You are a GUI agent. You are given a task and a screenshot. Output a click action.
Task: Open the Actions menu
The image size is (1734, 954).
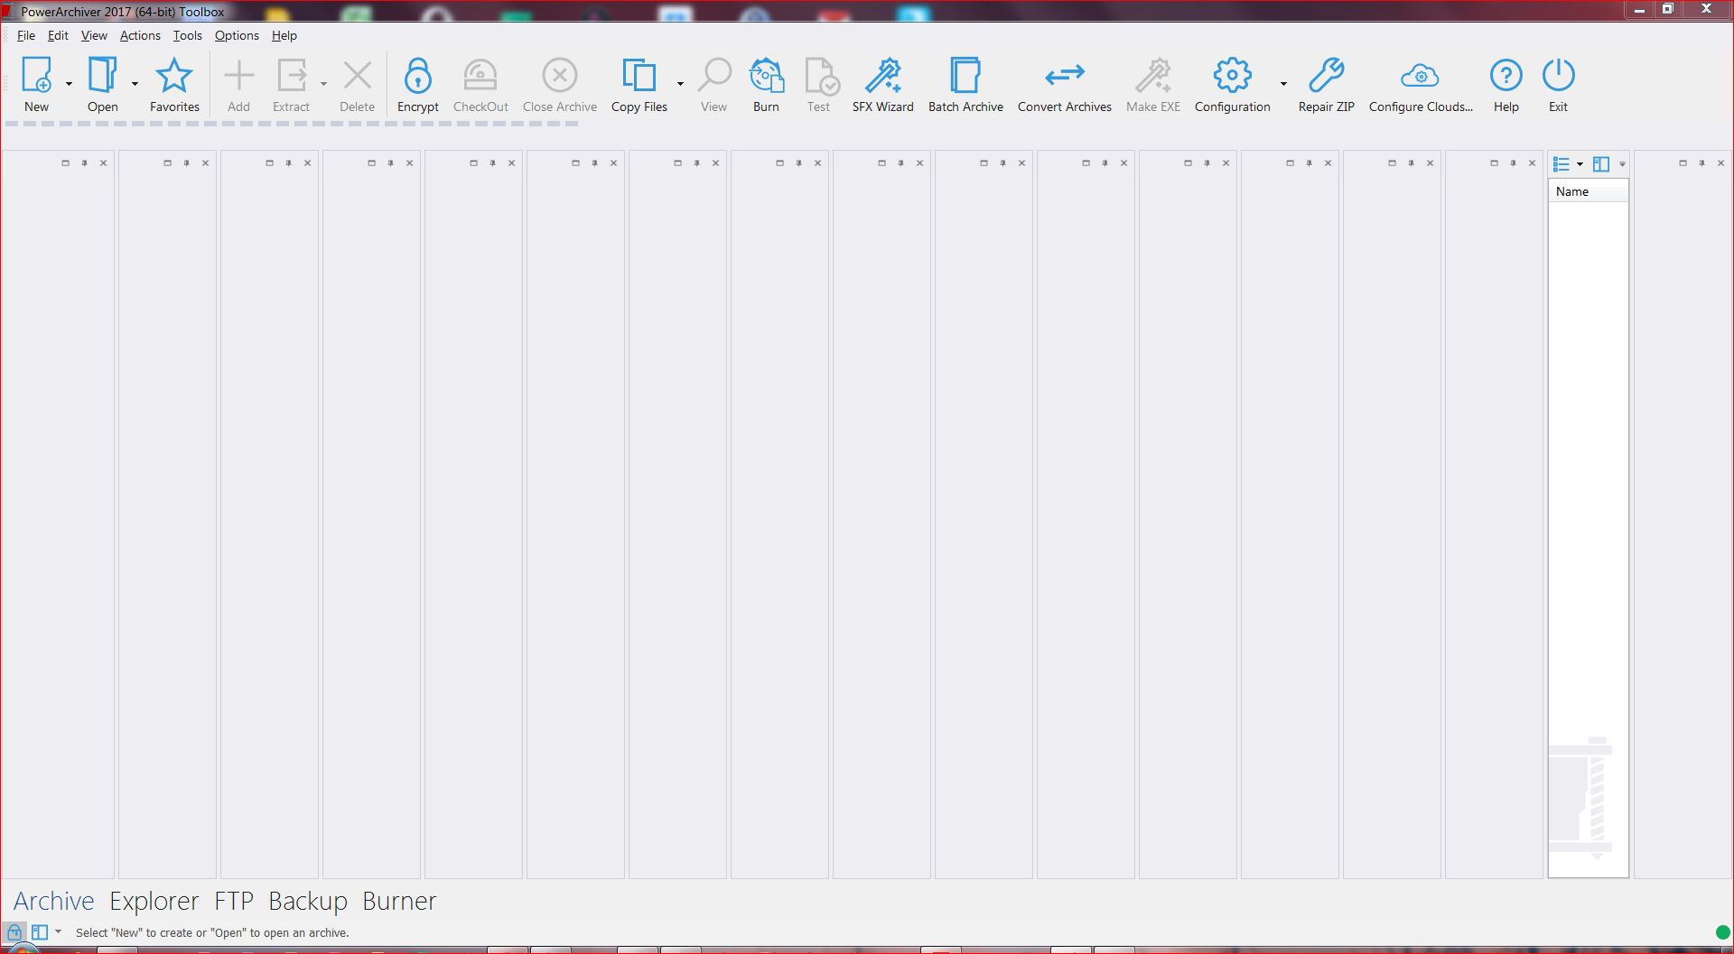[140, 35]
